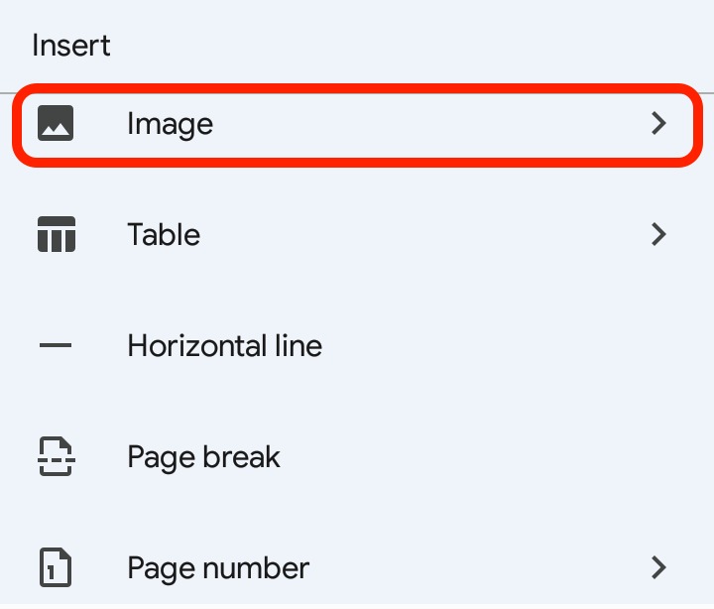
Task: Select the "Image" text label
Action: [x=170, y=124]
